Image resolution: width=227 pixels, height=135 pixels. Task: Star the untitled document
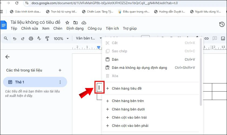pyautogui.click(x=67, y=23)
